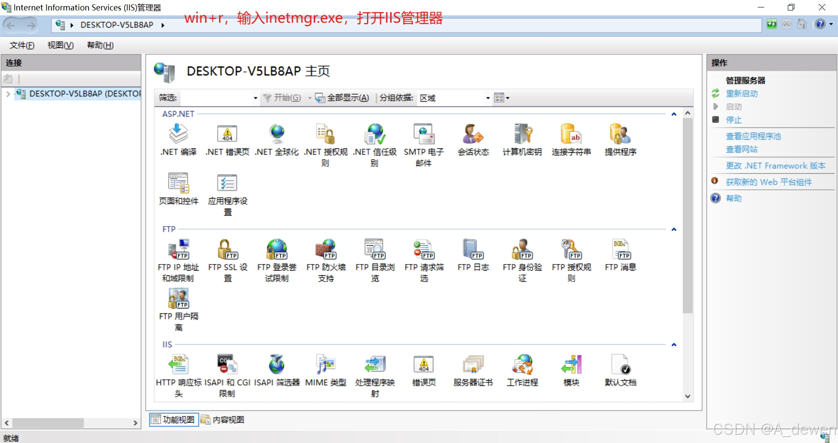Collapse the ASP.NET group
This screenshot has height=443, width=838.
(674, 114)
